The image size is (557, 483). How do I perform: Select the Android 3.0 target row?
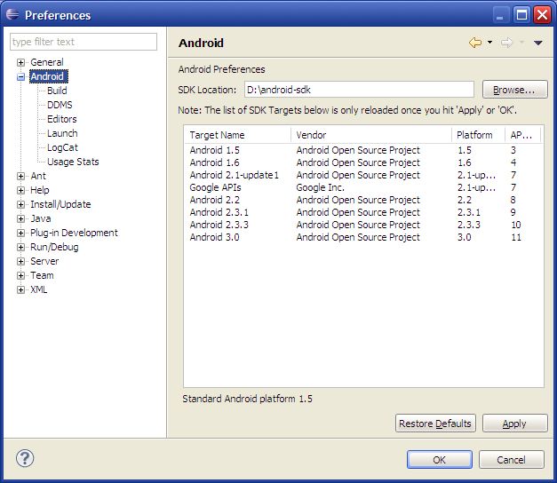pyautogui.click(x=363, y=237)
